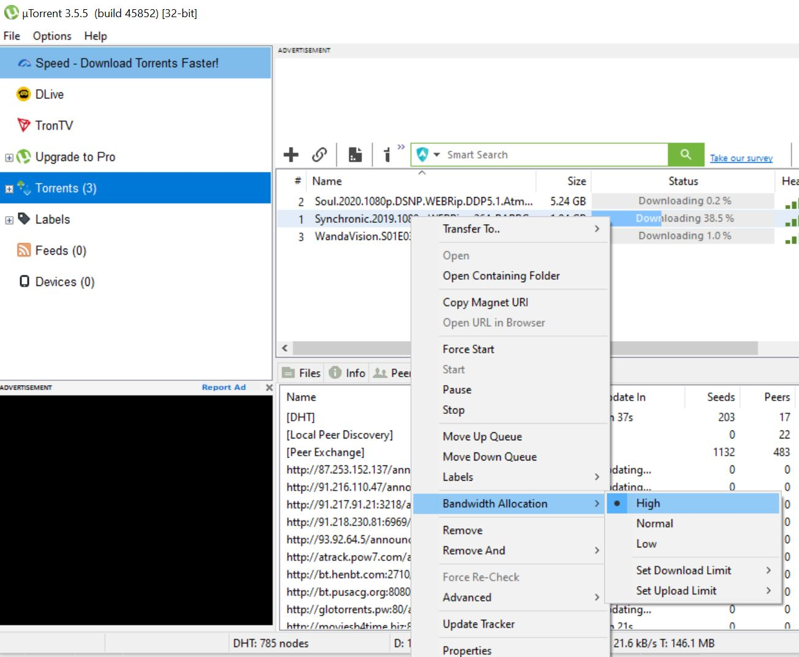Image resolution: width=799 pixels, height=657 pixels.
Task: Toggle the expander beside Torrents (3)
Action: 9,189
